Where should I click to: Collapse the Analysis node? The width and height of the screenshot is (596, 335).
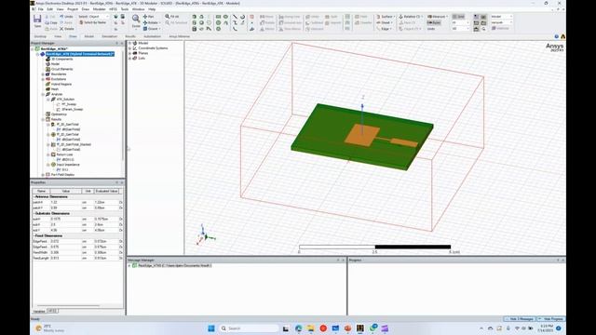[43, 94]
